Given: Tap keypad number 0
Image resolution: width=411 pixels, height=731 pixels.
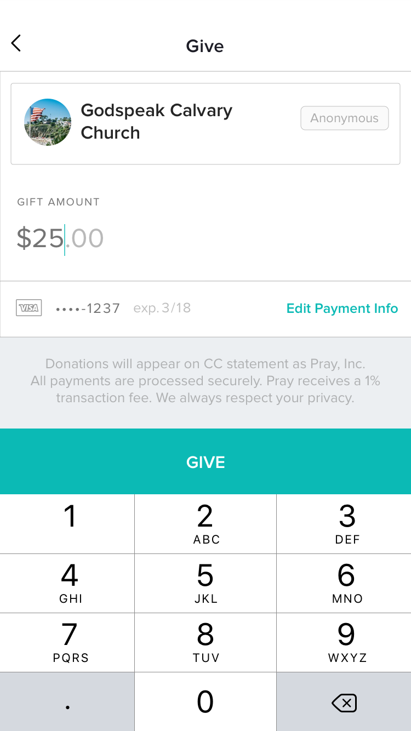Looking at the screenshot, I should [x=206, y=702].
